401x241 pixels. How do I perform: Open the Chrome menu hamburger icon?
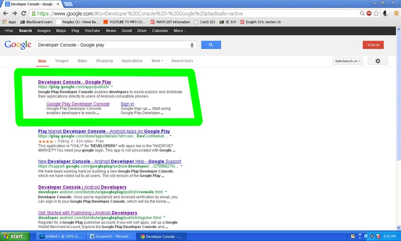click(396, 13)
